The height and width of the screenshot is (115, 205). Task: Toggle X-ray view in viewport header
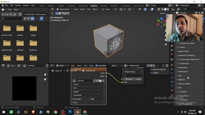coord(159,9)
